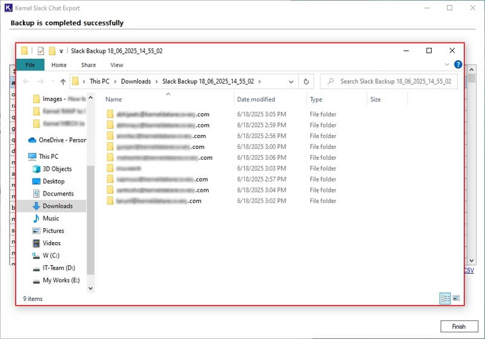Open the IT-Team (D:) drive
The width and height of the screenshot is (485, 339).
[x=53, y=268]
